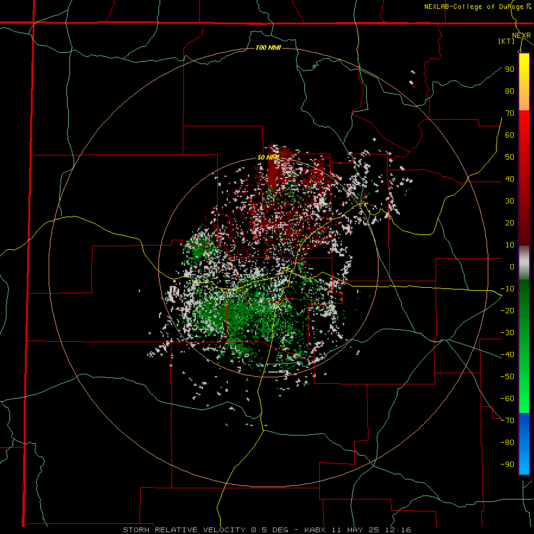Click the 50 NMI range ring label

pyautogui.click(x=268, y=157)
